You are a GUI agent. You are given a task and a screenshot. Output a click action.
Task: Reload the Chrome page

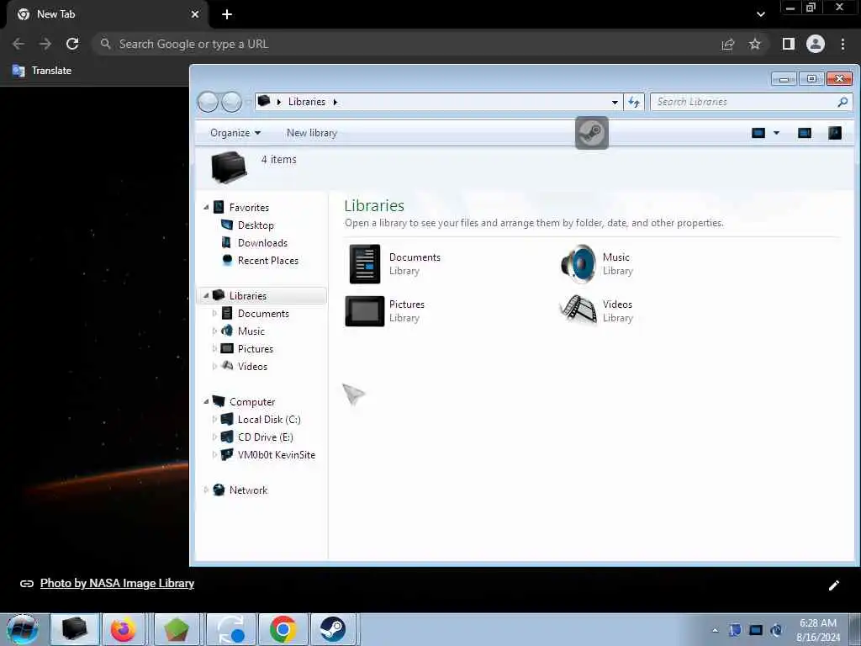coord(72,44)
